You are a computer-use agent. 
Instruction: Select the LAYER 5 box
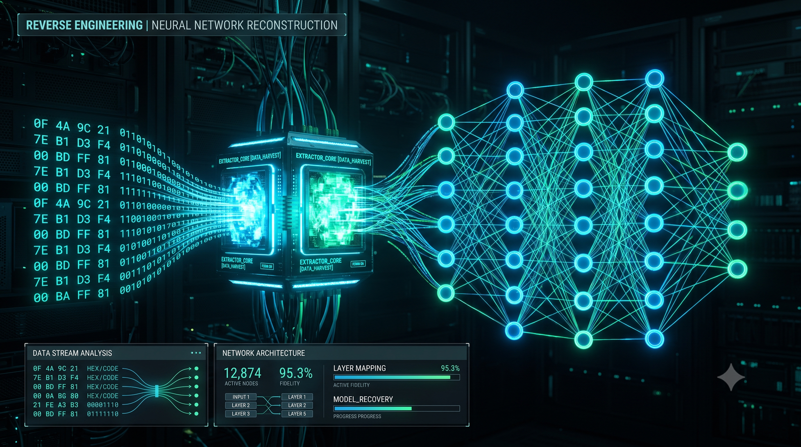(x=297, y=414)
